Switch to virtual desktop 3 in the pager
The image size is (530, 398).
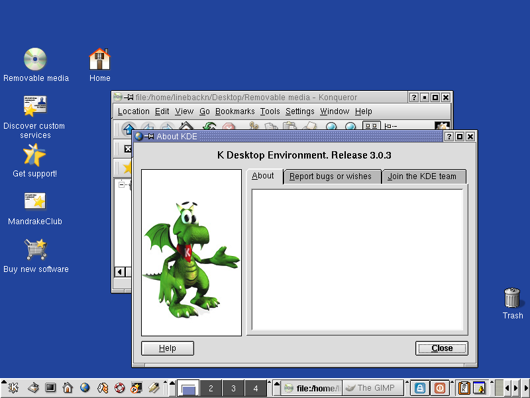(233, 389)
